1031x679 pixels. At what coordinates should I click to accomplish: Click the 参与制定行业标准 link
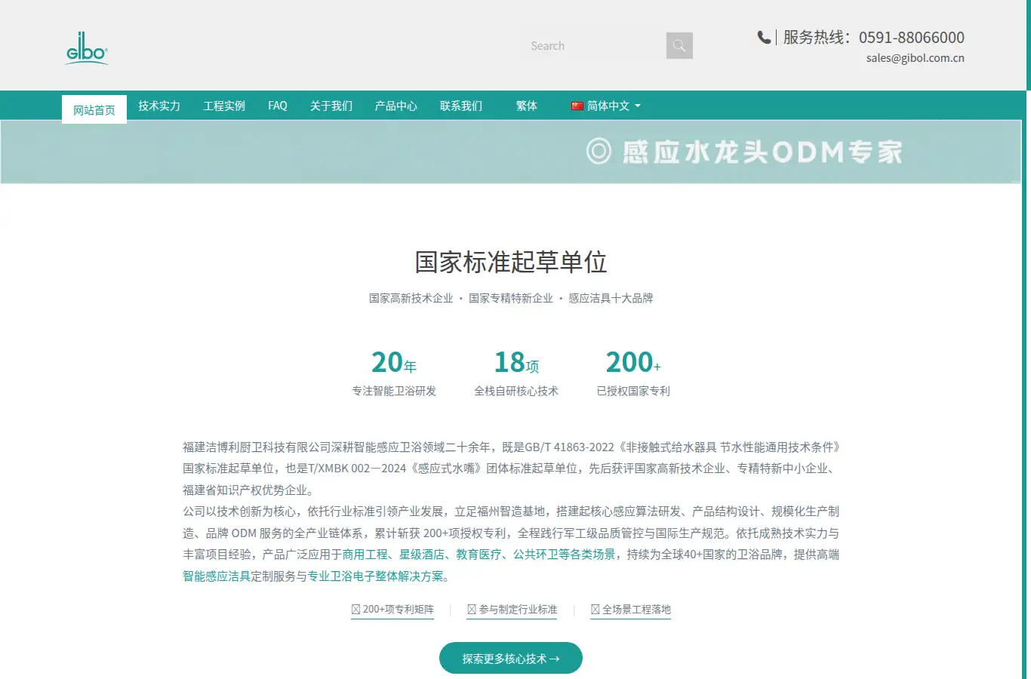tap(512, 610)
